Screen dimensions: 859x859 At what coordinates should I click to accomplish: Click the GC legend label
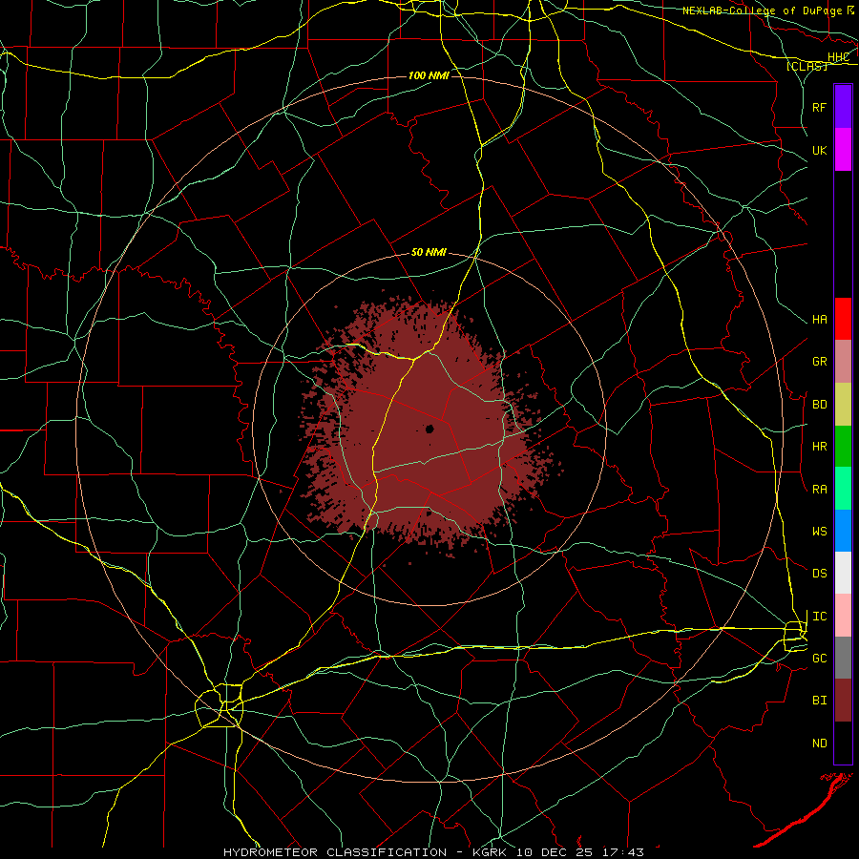pos(820,659)
